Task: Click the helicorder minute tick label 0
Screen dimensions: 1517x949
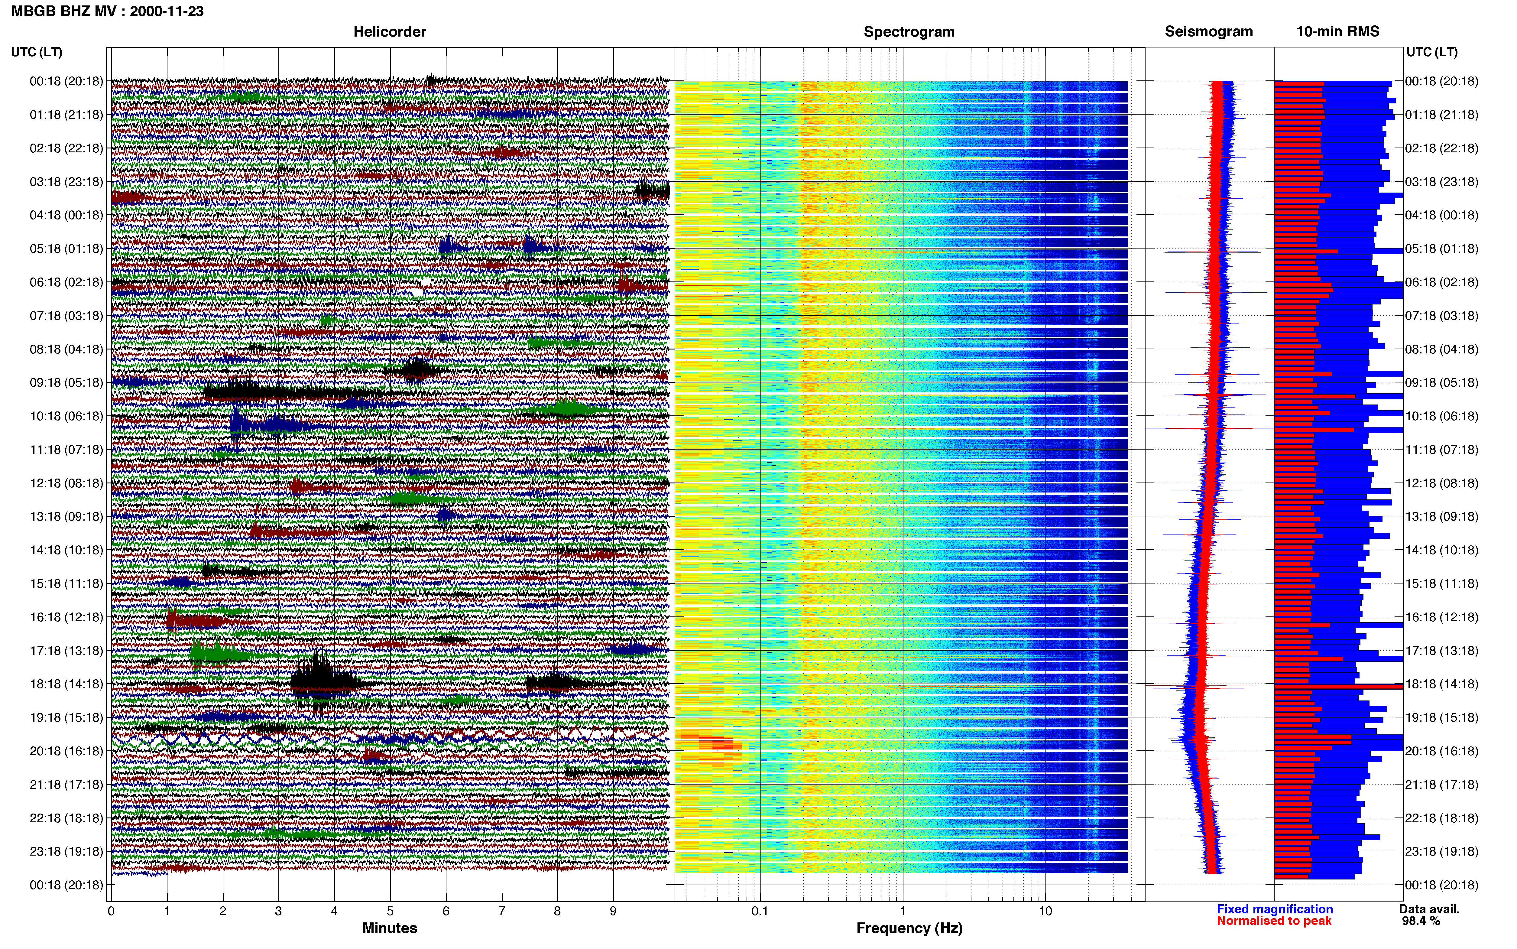Action: [111, 911]
